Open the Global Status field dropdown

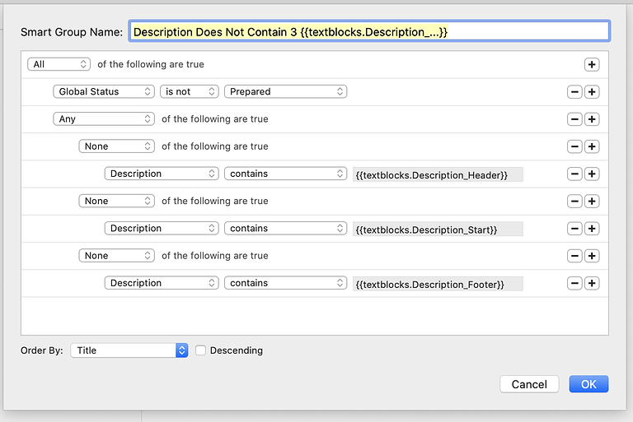point(104,91)
